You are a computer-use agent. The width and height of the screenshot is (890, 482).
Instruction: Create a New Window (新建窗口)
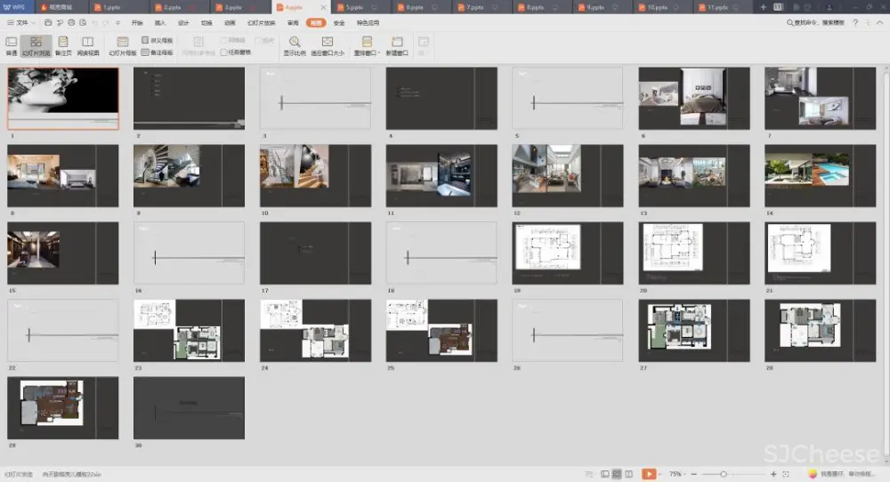pos(397,44)
